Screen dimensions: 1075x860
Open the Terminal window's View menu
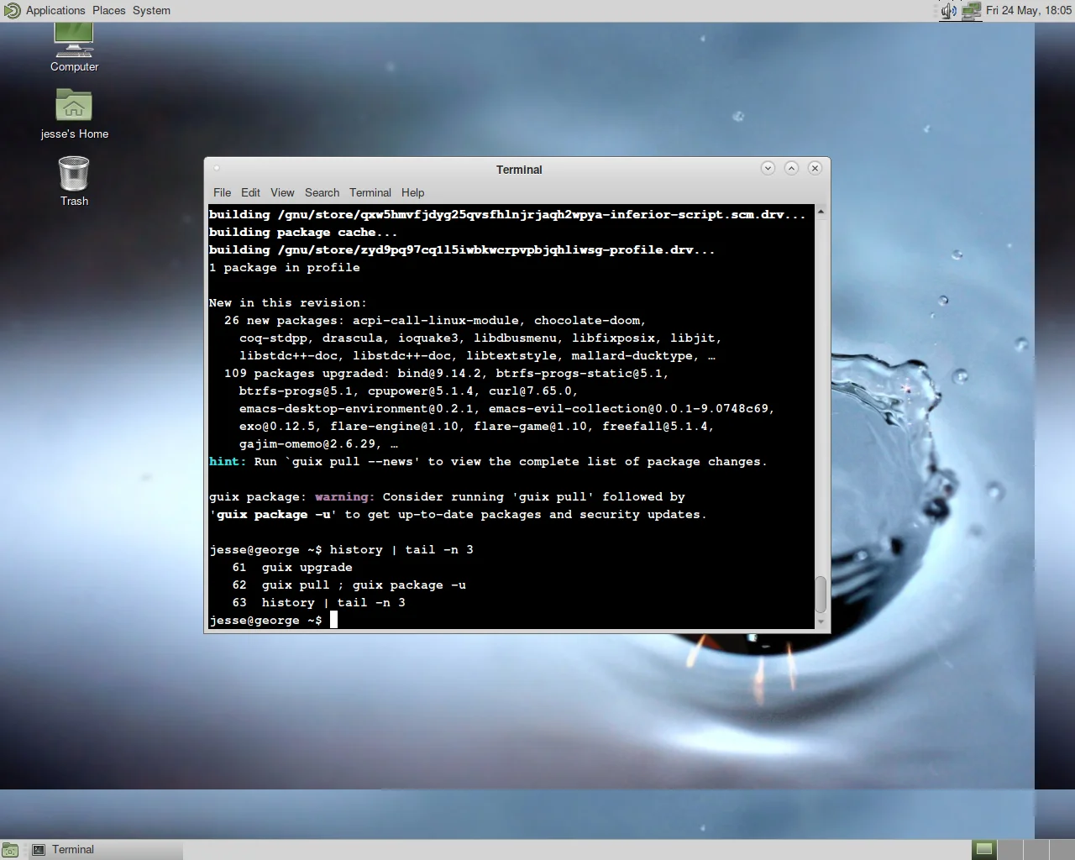point(282,192)
